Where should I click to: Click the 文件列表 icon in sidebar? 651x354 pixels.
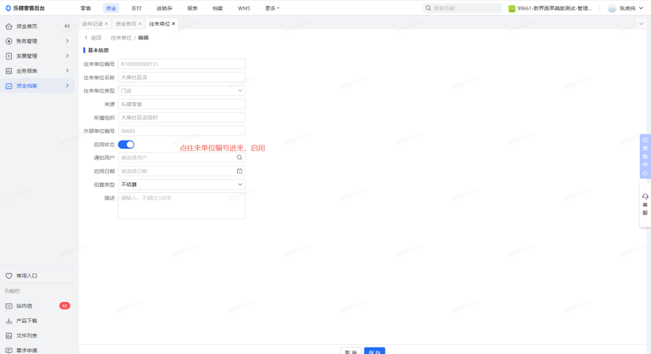coord(9,336)
